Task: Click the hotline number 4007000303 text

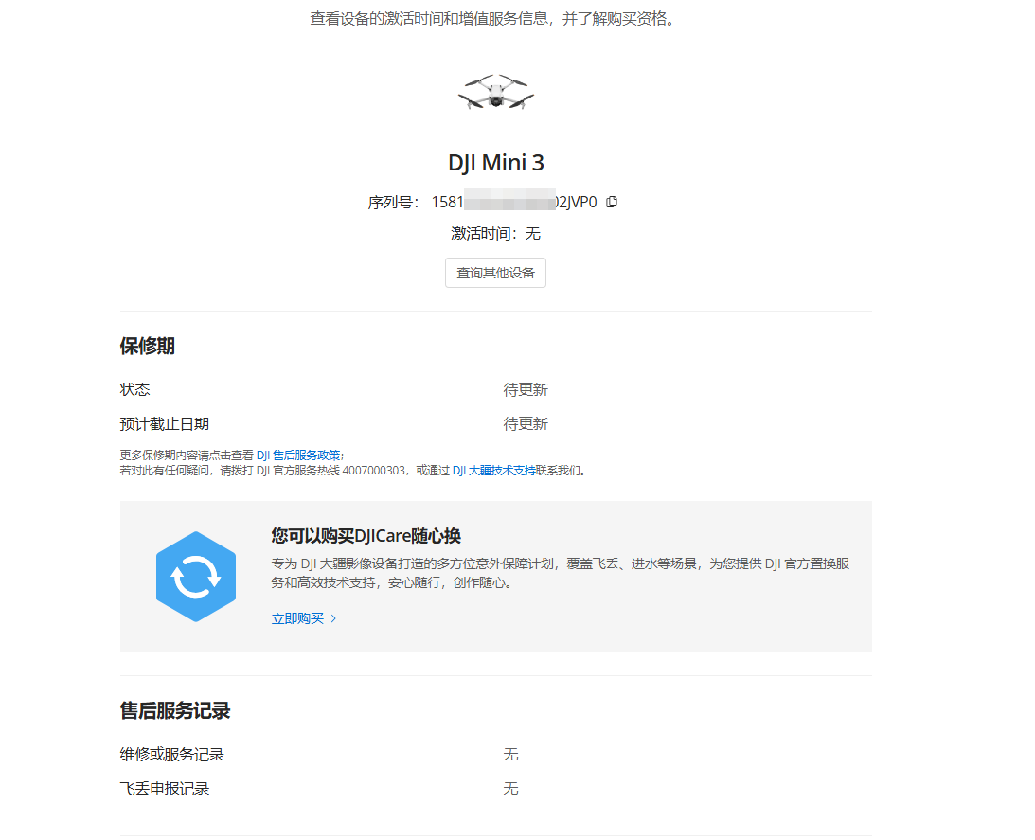Action: (374, 470)
